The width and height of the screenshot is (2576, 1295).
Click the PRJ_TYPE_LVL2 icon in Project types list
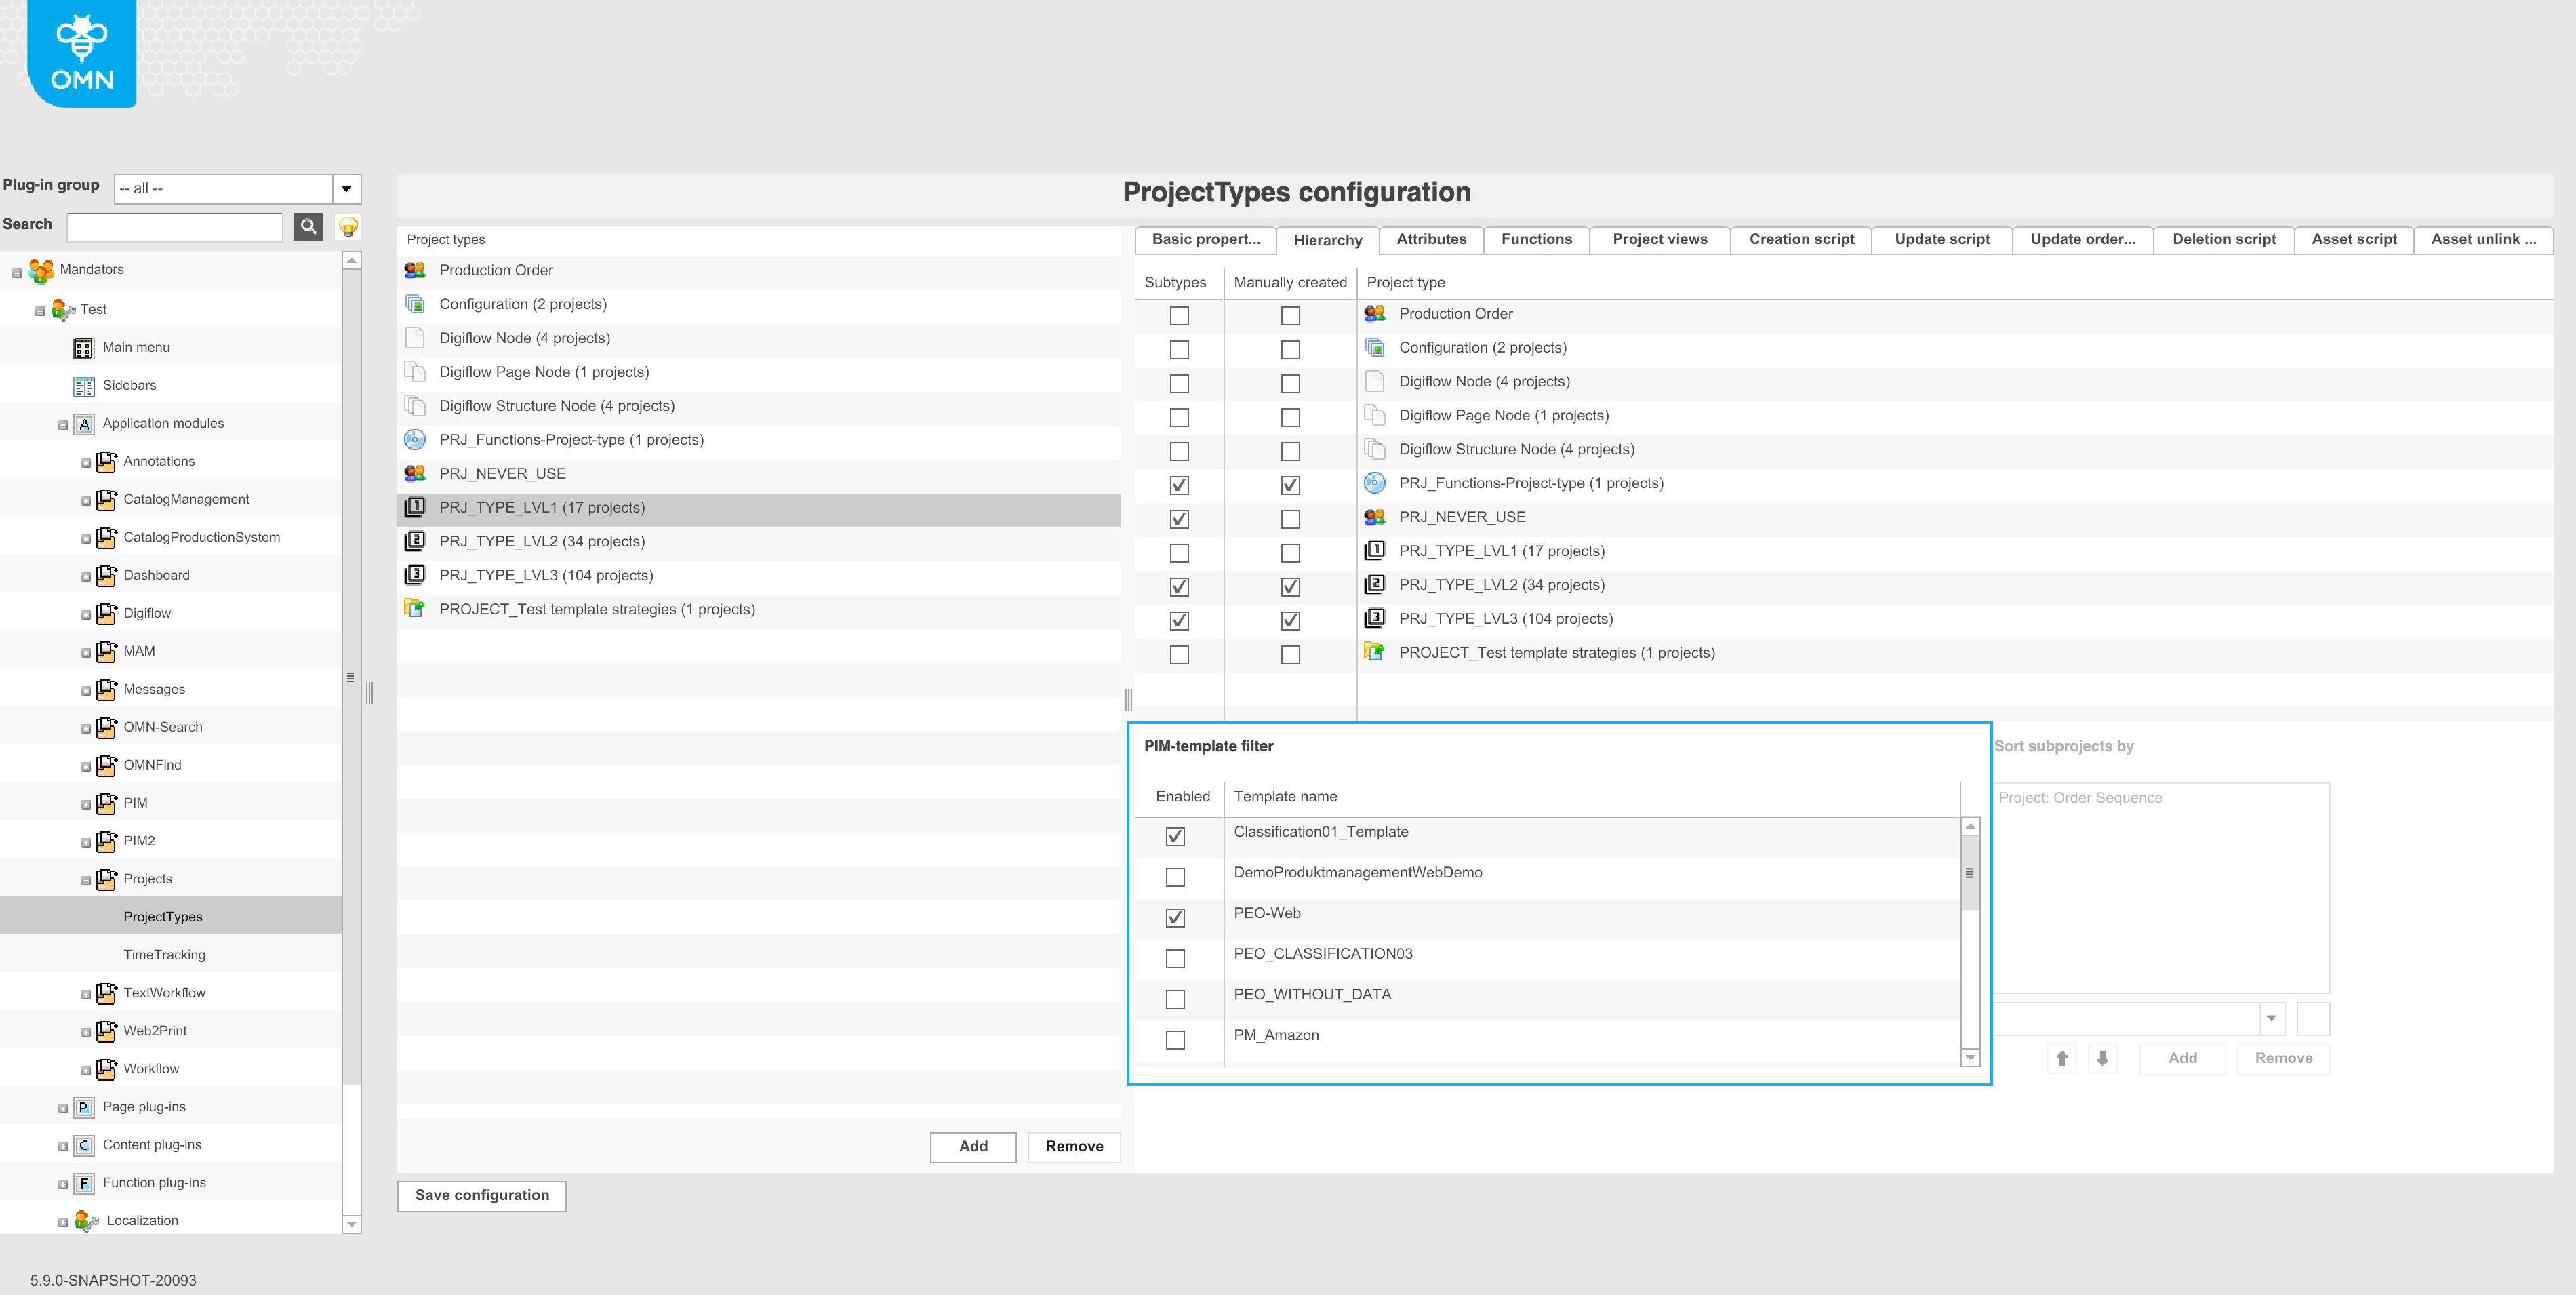[415, 541]
